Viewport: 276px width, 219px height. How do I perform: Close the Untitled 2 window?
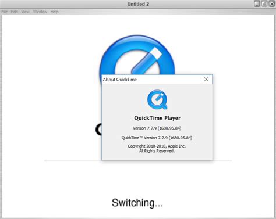coord(271,4)
